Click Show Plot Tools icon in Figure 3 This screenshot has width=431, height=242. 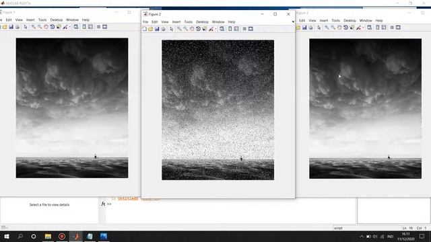398,28
